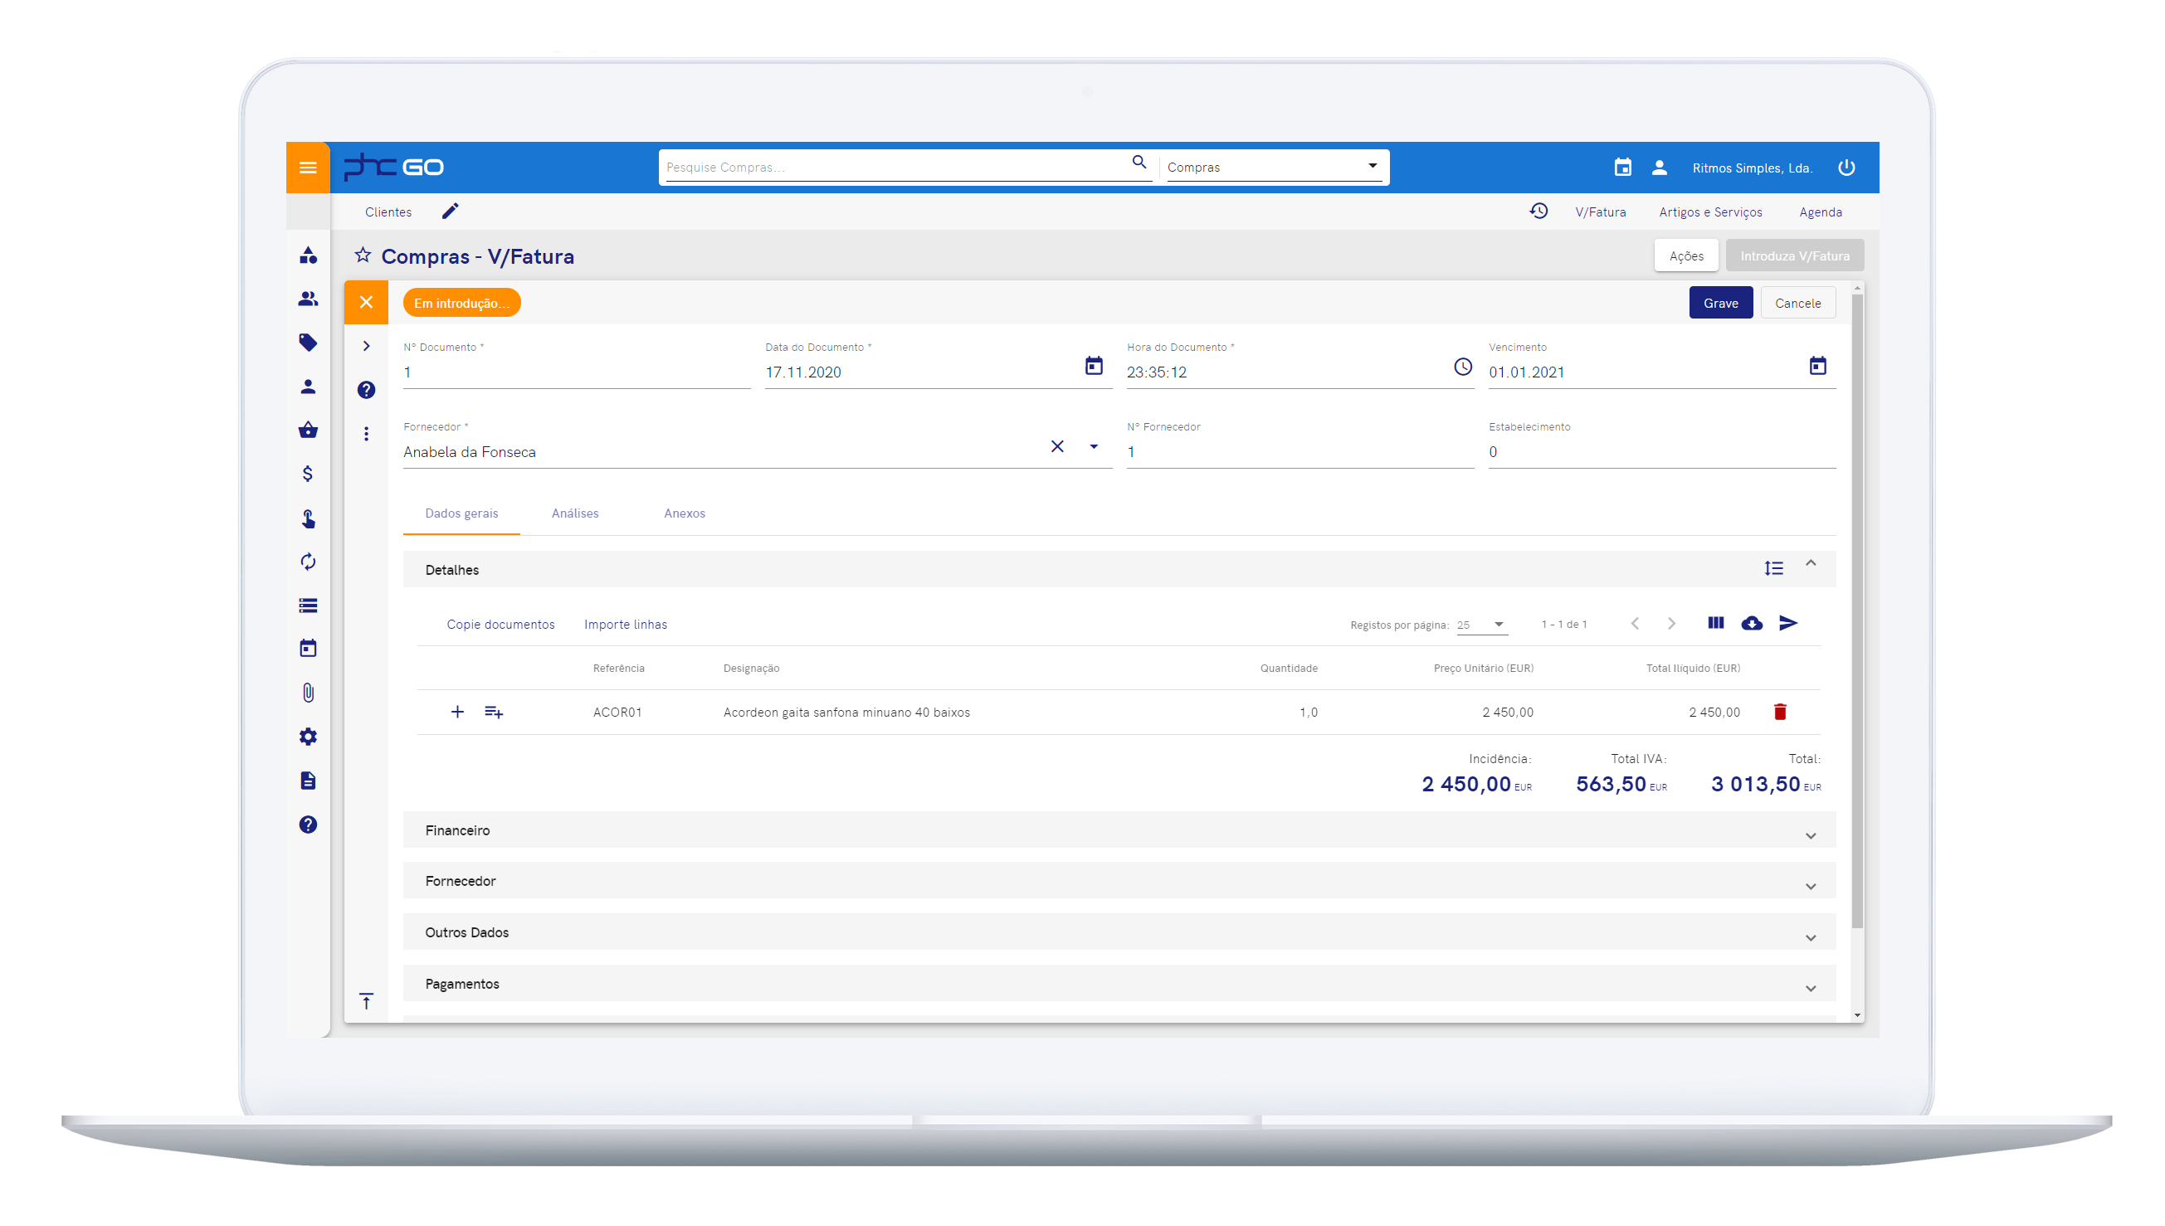Mark Compras - V/Fatura as favorite star
The image size is (2165, 1226).
coord(362,255)
